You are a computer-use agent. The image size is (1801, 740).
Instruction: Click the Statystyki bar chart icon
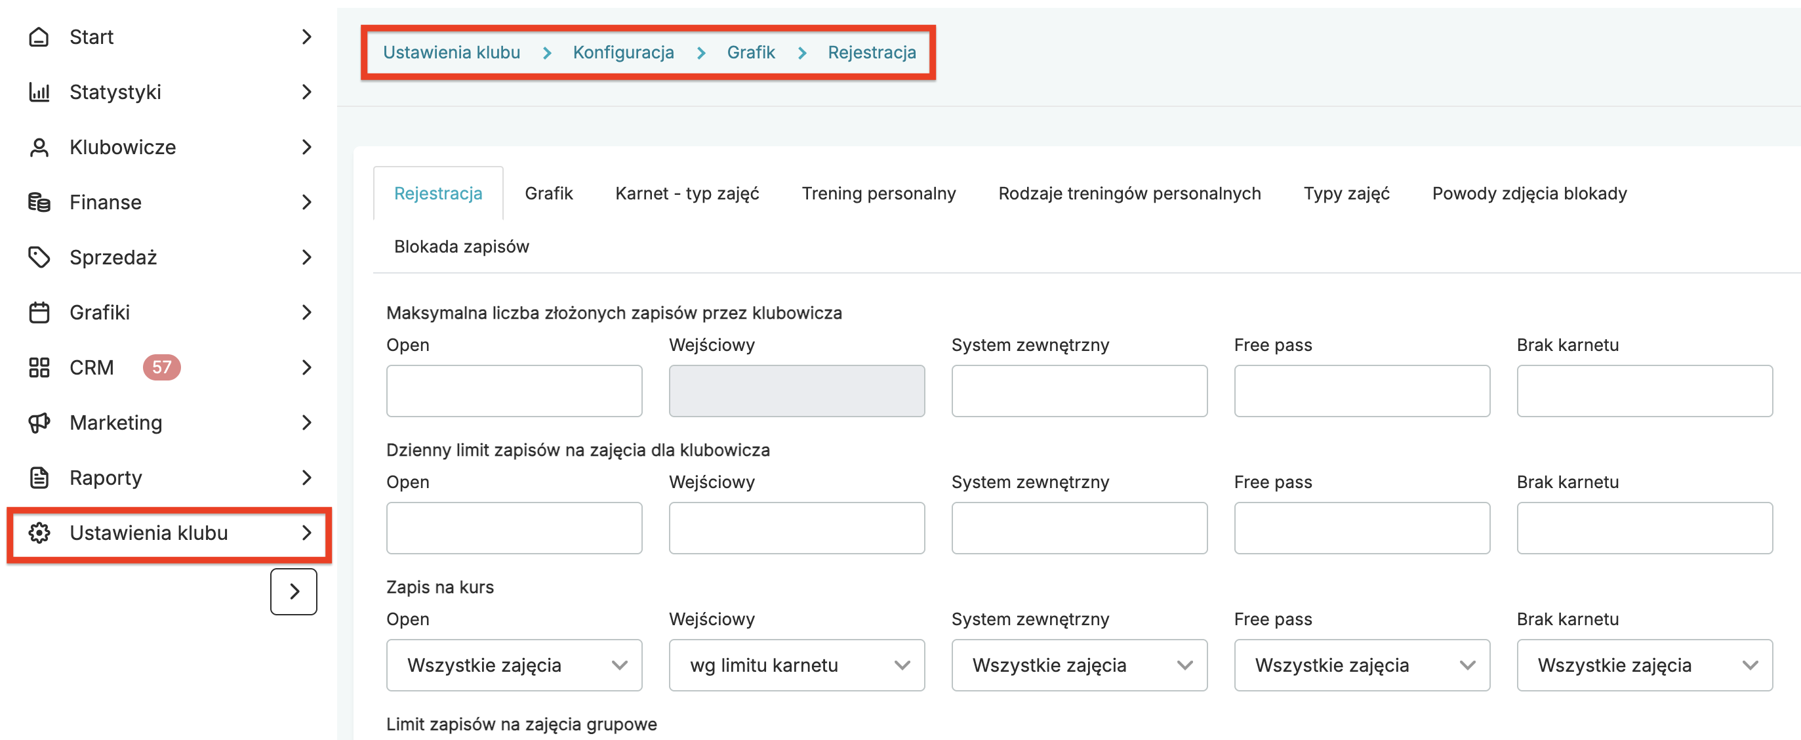click(39, 92)
